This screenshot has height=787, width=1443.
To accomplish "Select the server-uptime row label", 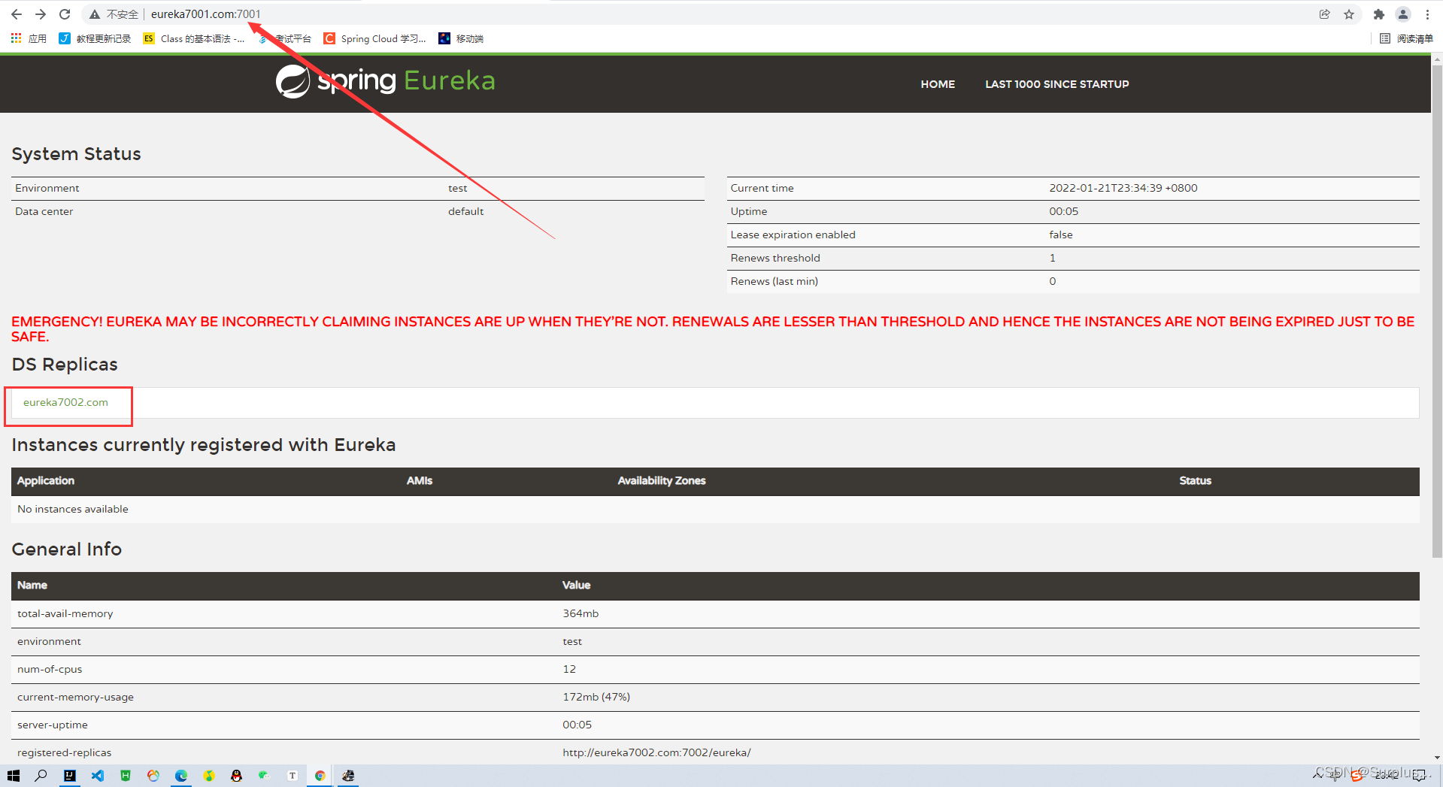I will pos(53,725).
